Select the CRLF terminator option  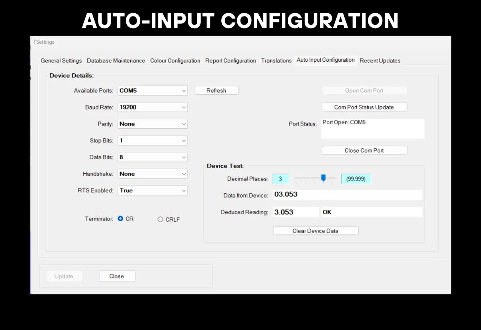pos(160,219)
